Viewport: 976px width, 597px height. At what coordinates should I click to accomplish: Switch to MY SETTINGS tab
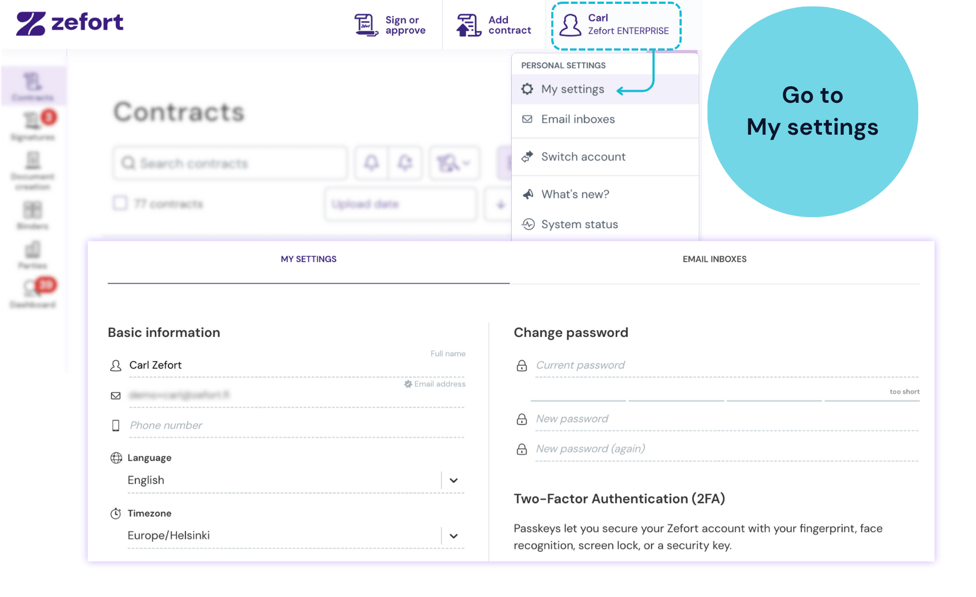[309, 259]
